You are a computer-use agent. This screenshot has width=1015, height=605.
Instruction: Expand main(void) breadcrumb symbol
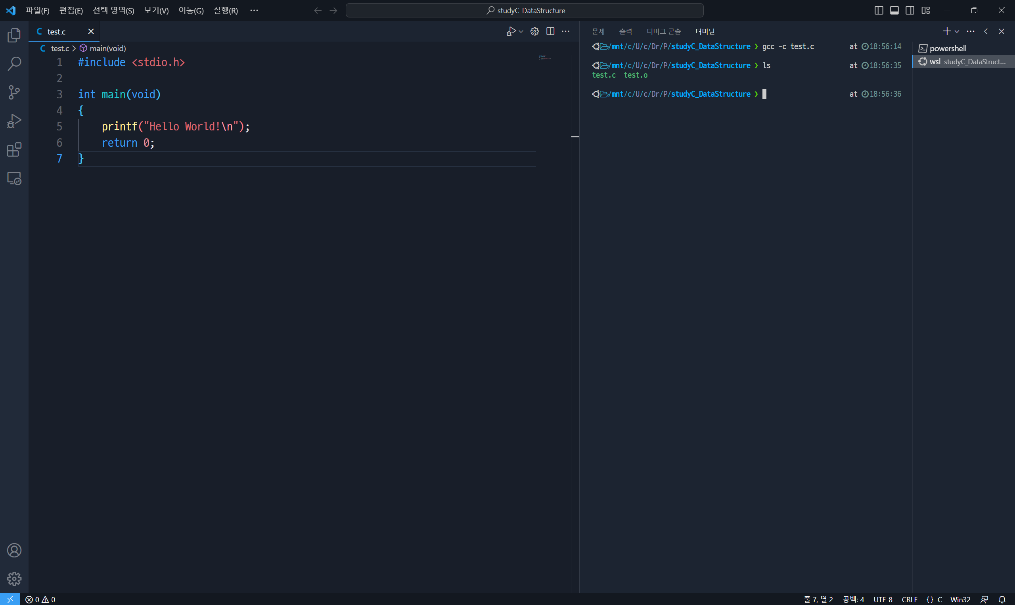click(107, 48)
